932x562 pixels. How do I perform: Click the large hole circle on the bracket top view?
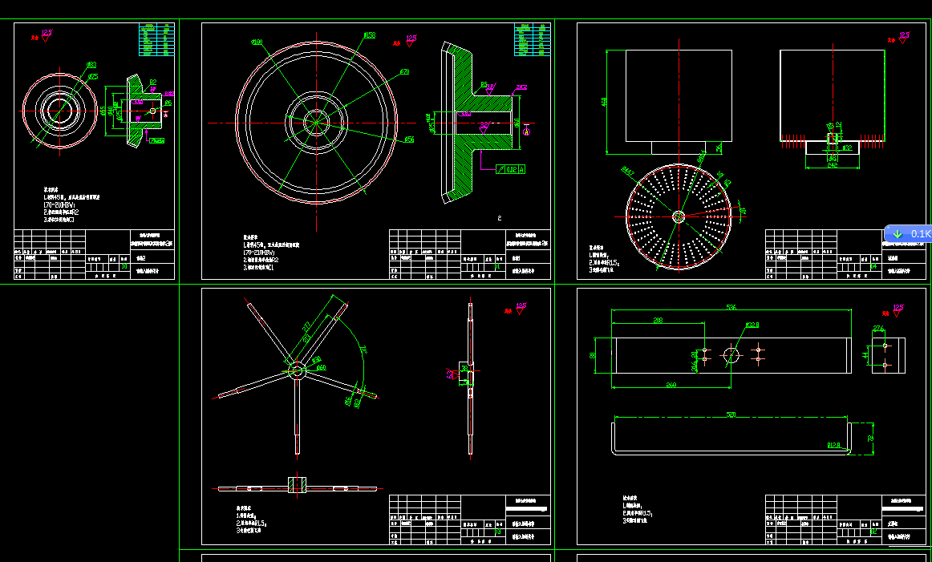[x=731, y=355]
